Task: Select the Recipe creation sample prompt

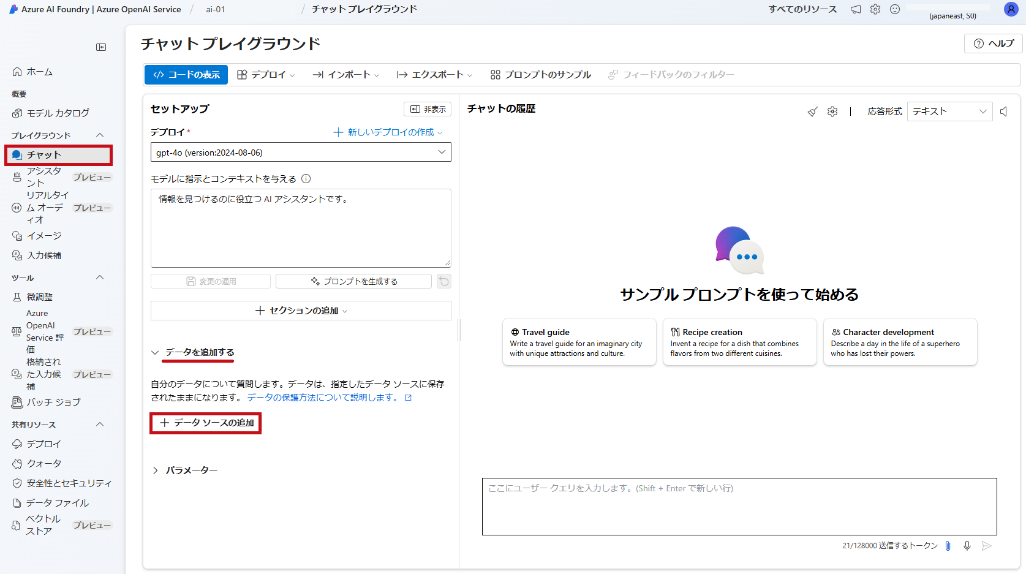Action: point(739,342)
